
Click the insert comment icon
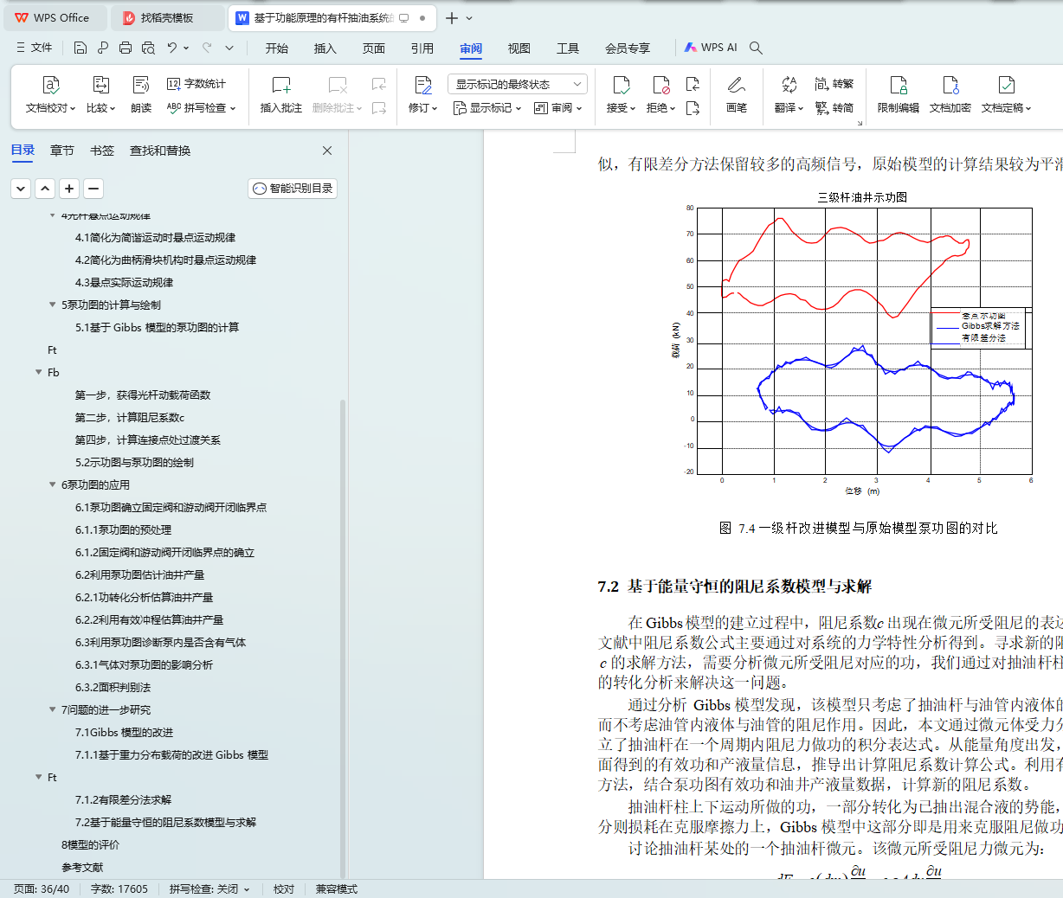coord(281,85)
